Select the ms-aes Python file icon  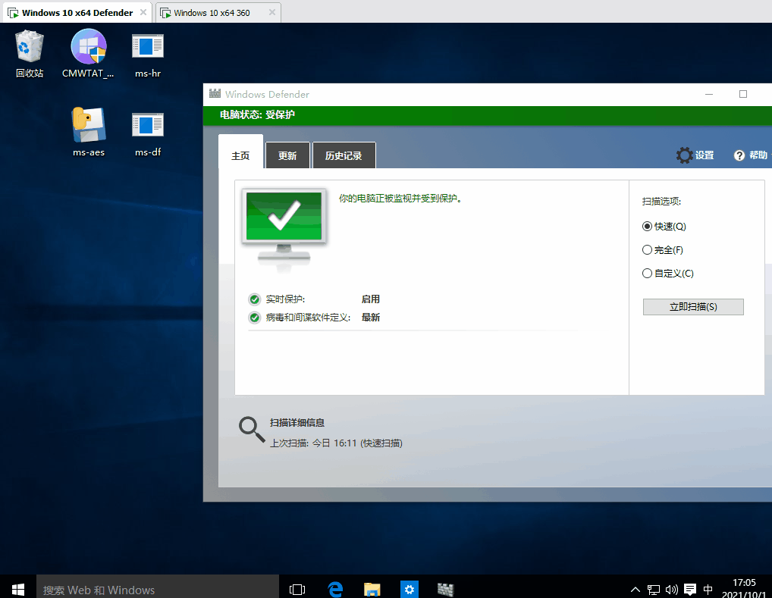pyautogui.click(x=89, y=132)
